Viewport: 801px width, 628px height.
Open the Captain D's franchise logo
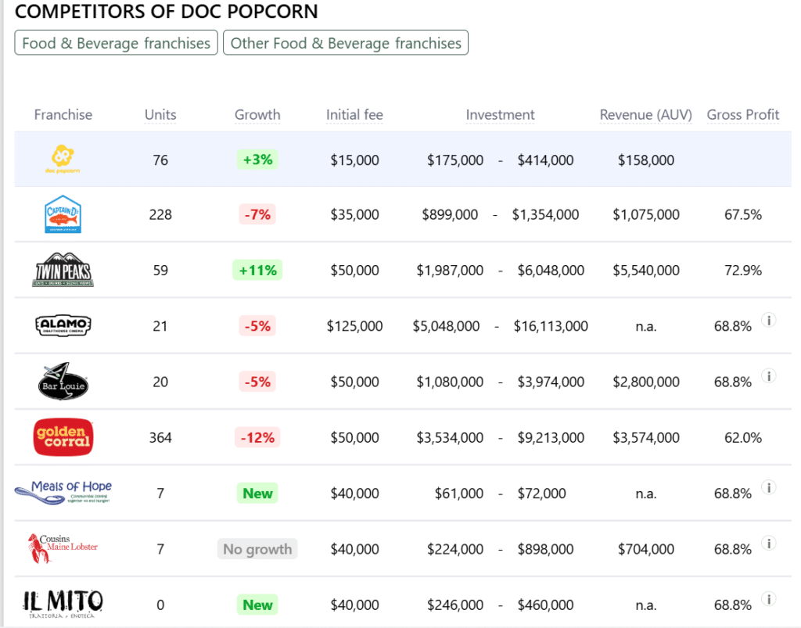[x=63, y=214]
